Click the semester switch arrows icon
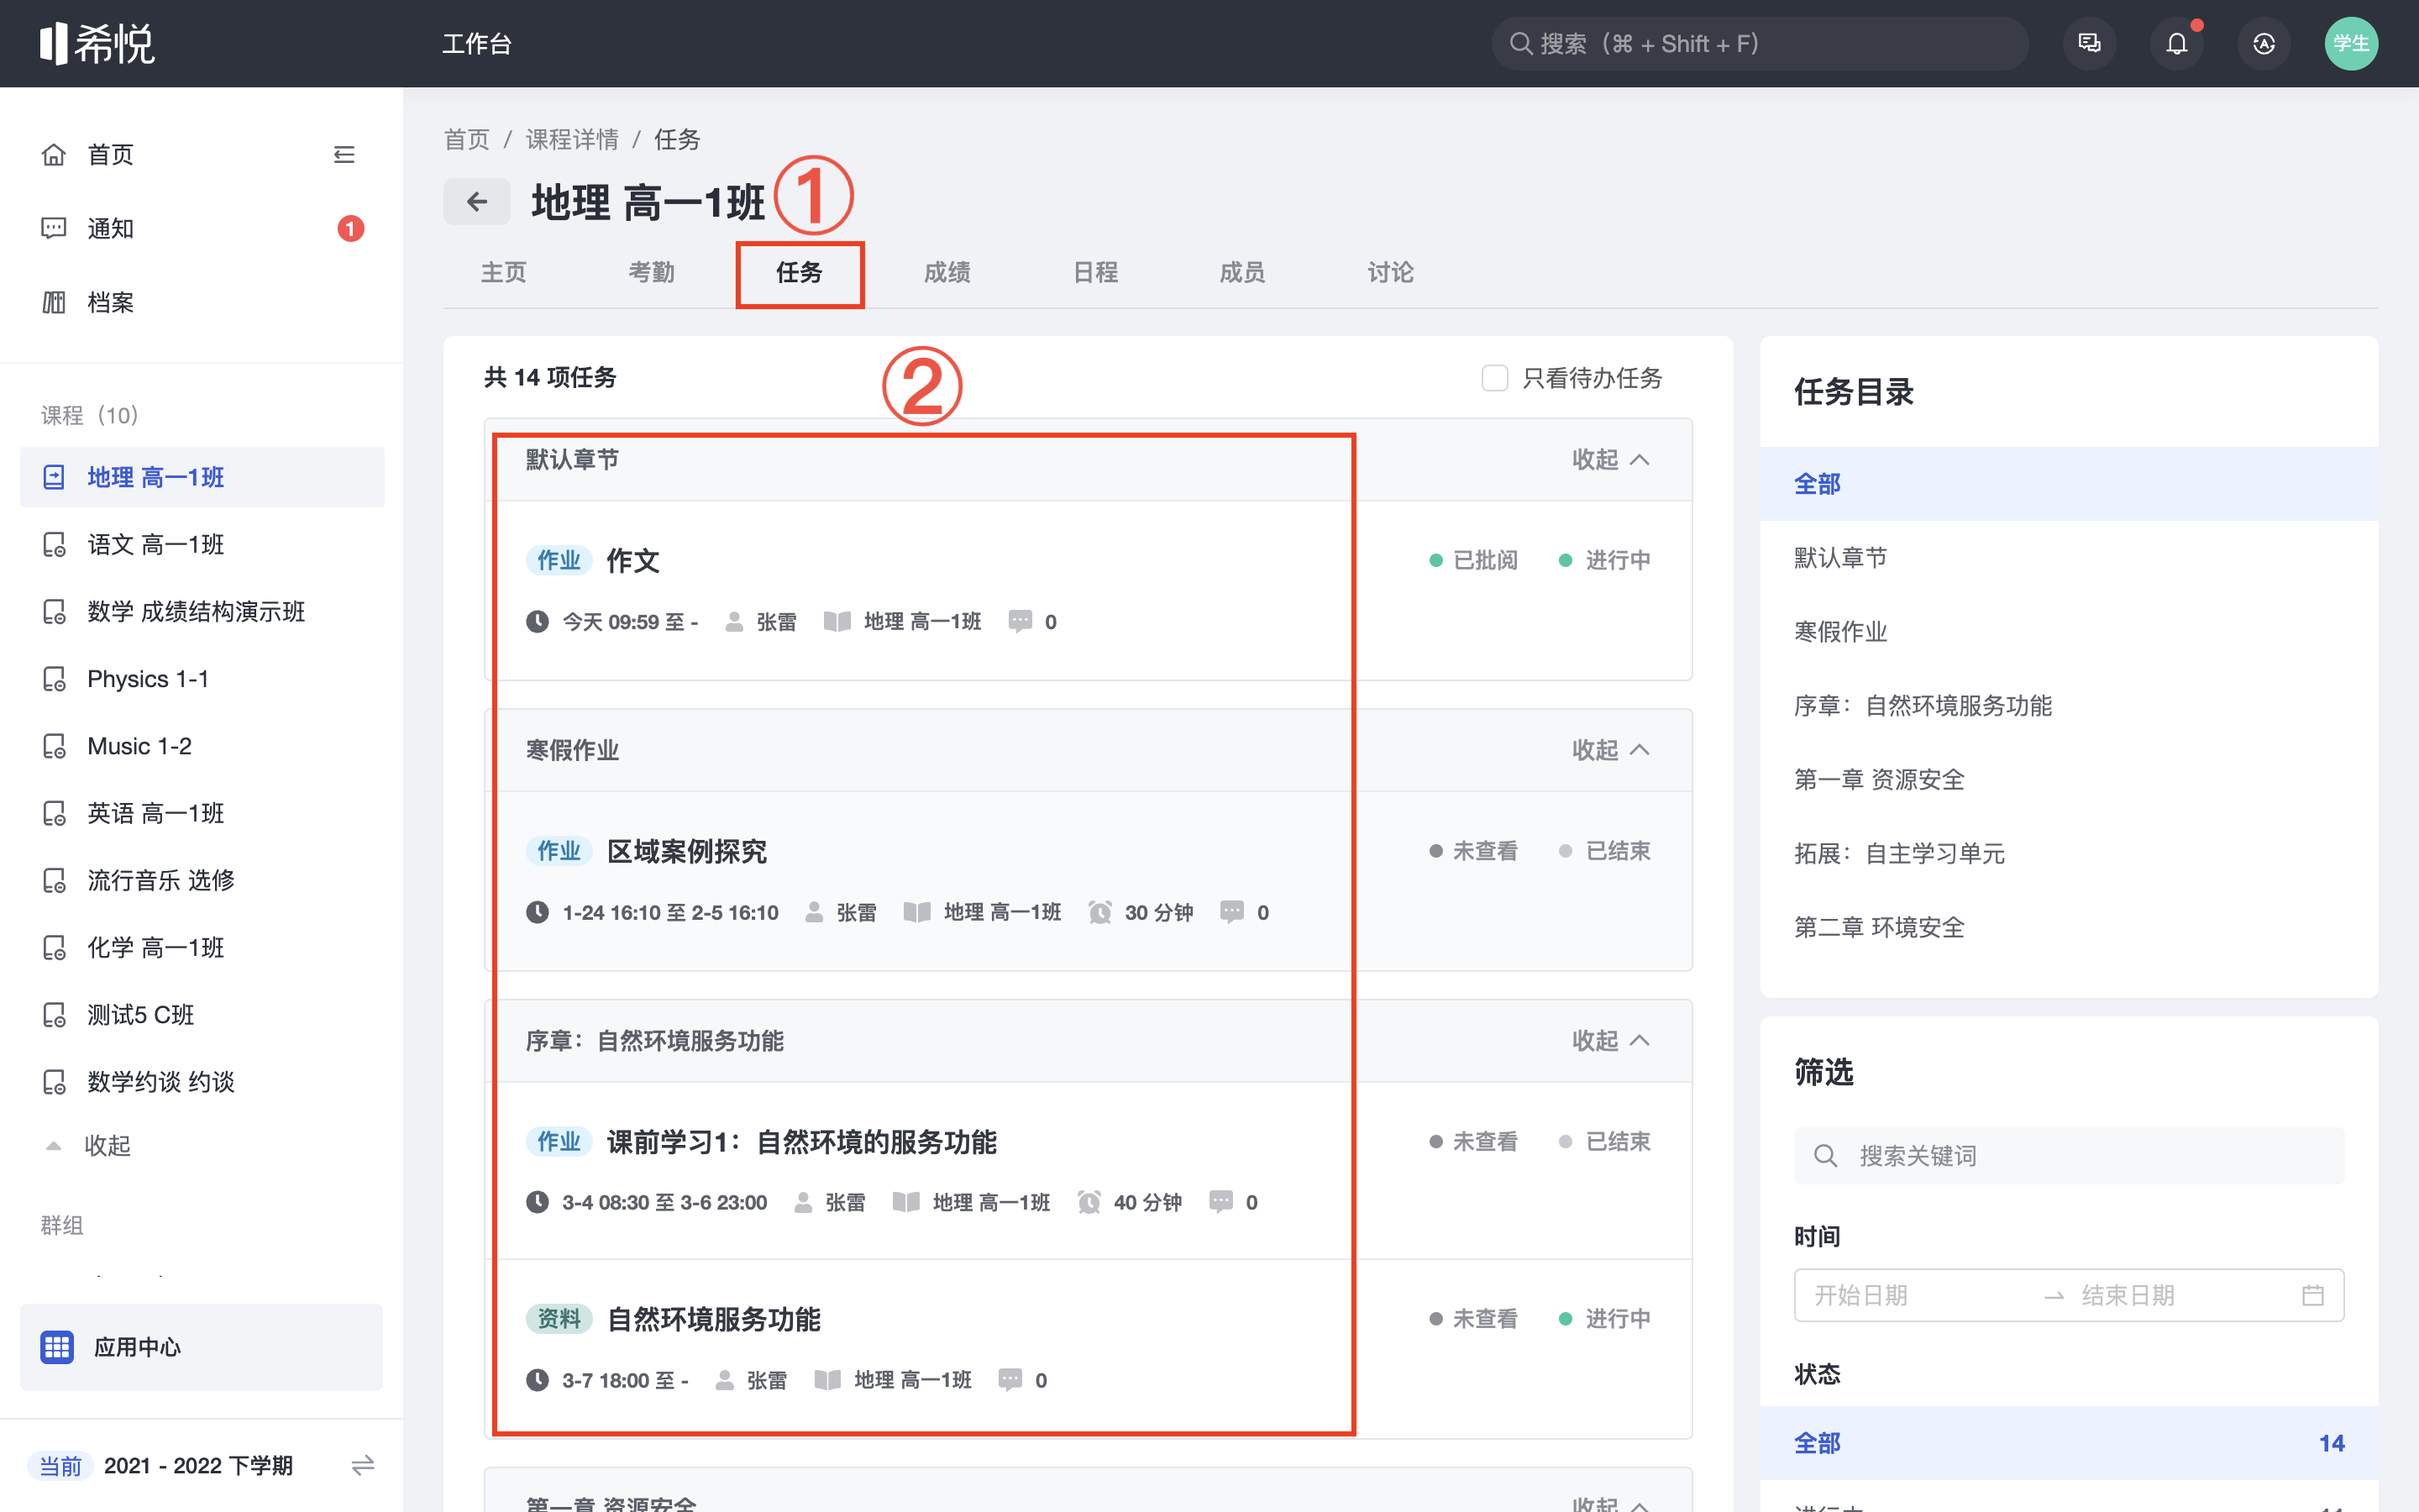Screen dimensions: 2419x1512 363,1465
